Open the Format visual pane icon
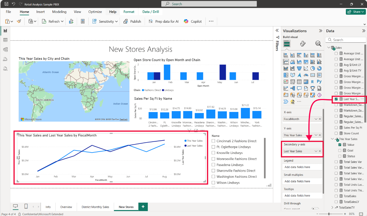This screenshot has width=367, height=216. pos(303,44)
